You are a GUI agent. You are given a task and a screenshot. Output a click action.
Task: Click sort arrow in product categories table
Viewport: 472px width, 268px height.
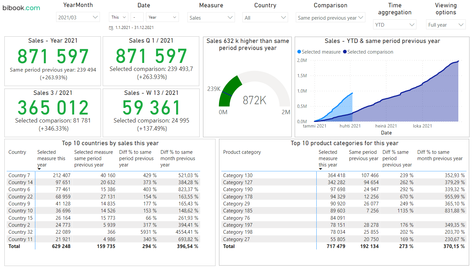[x=321, y=169]
